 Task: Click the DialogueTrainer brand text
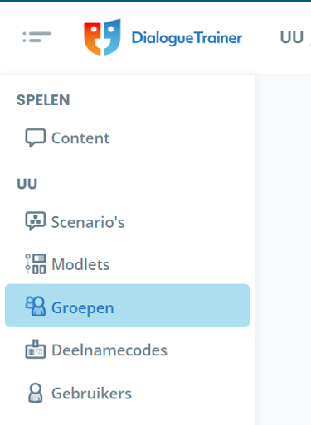coord(187,38)
